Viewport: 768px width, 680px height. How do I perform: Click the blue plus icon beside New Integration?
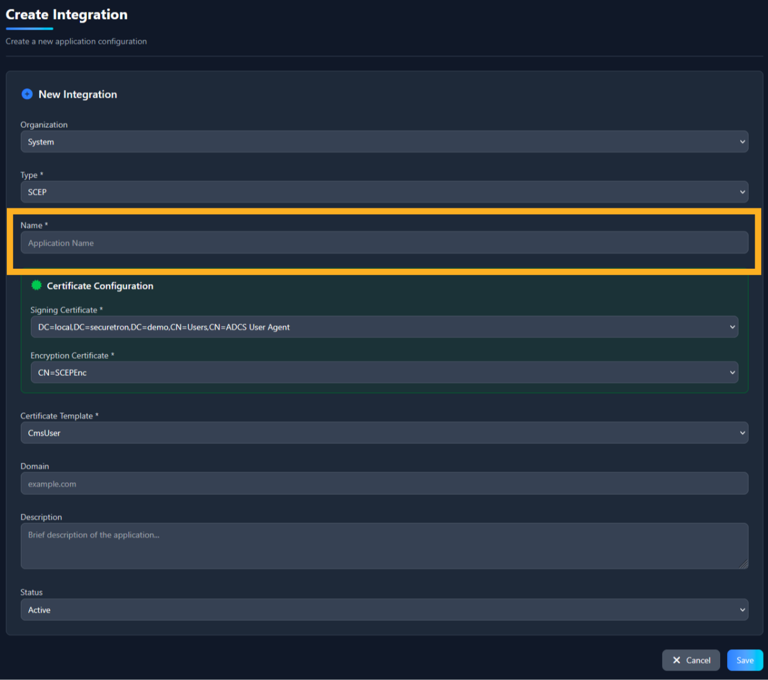(x=27, y=94)
